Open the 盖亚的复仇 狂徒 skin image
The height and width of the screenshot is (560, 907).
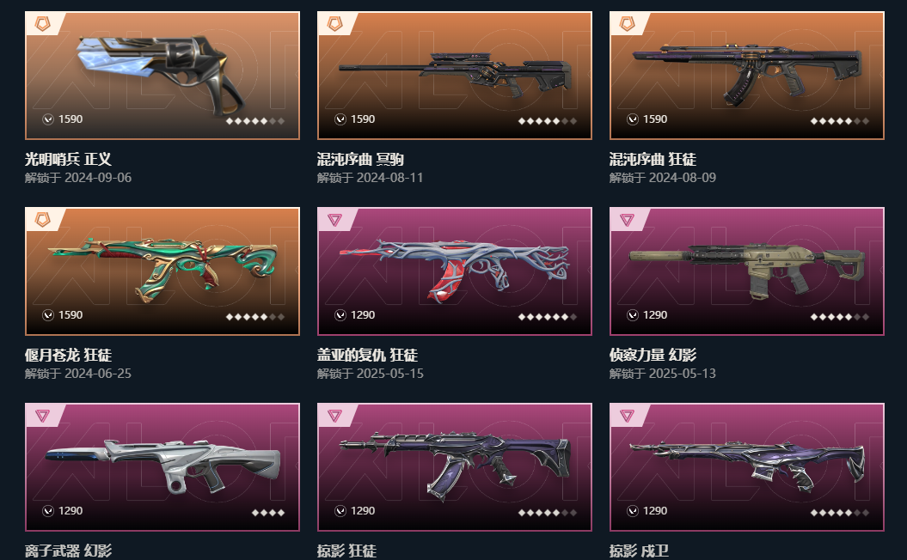coord(455,271)
